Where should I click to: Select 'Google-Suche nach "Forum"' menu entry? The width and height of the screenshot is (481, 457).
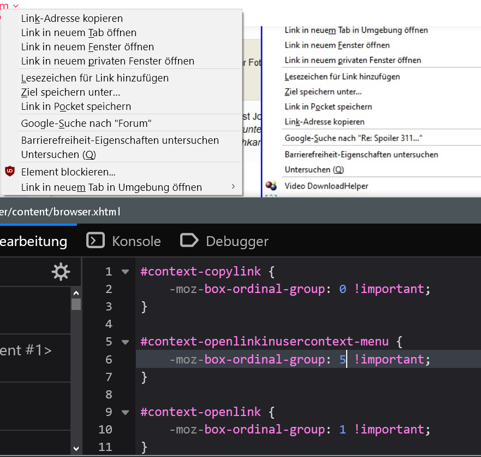coord(86,124)
